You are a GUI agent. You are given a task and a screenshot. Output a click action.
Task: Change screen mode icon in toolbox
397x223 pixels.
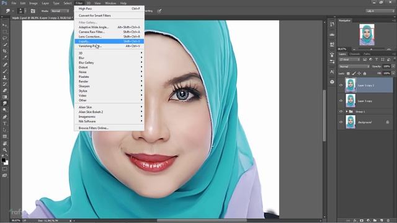point(4,175)
